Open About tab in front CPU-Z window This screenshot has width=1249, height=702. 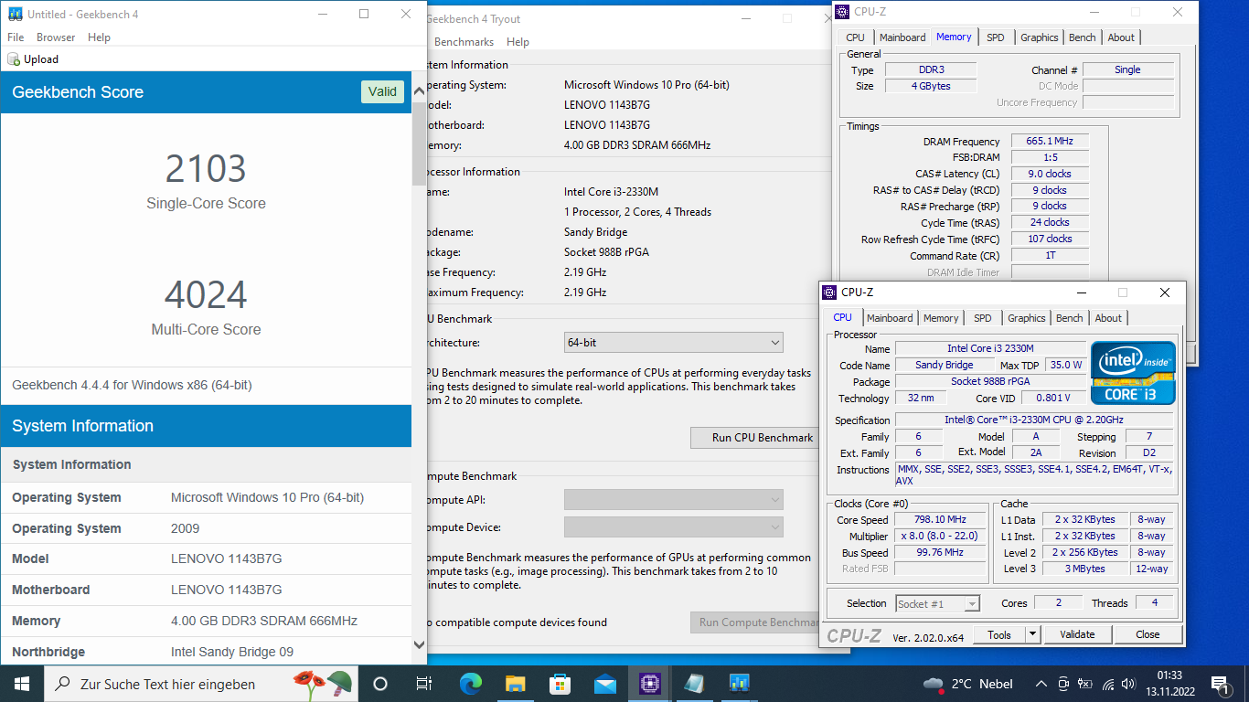1108,318
